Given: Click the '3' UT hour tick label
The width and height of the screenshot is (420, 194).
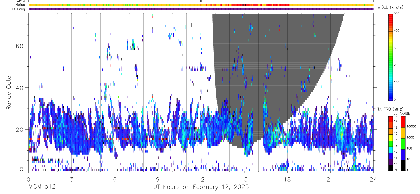Looking at the screenshot, I should pyautogui.click(x=71, y=179).
